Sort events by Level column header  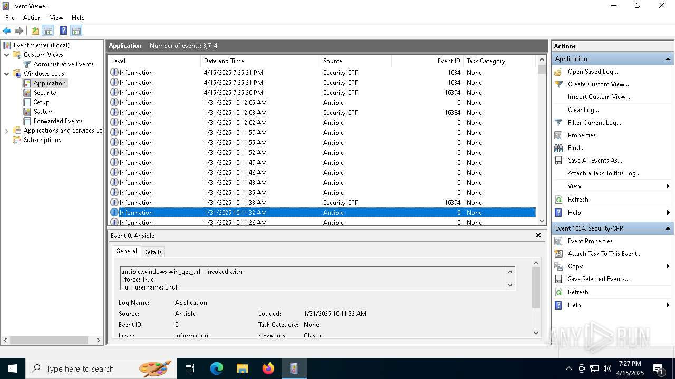coord(155,61)
